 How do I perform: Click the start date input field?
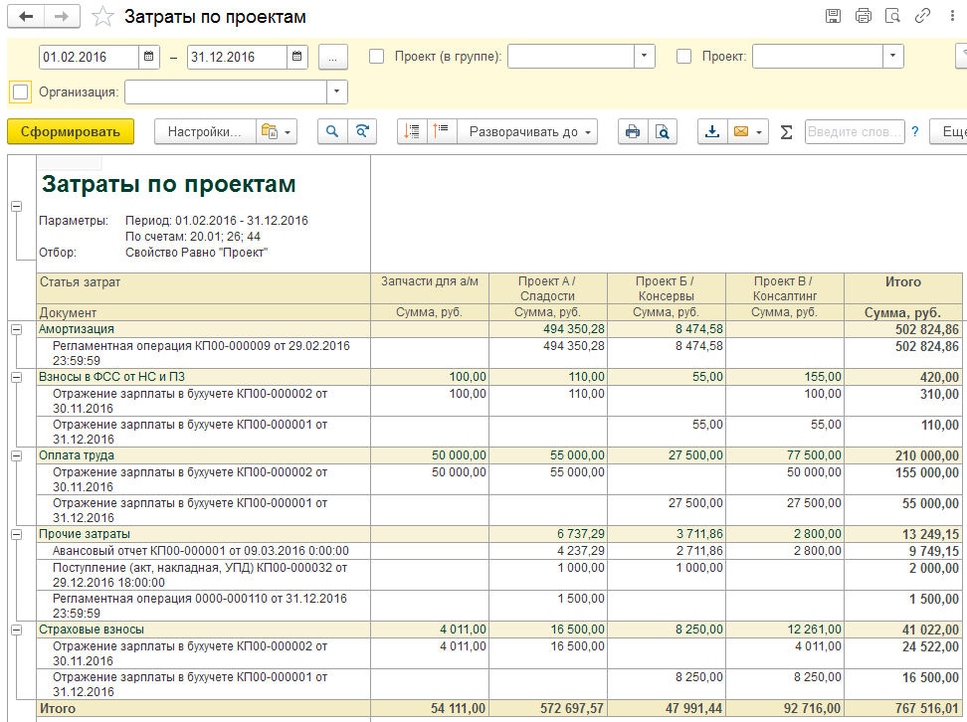tap(90, 57)
